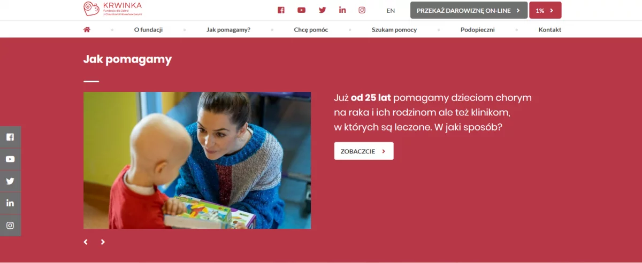
Task: Open the O fundacji menu
Action: (148, 30)
